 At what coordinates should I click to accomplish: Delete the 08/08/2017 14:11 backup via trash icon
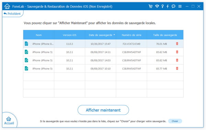click(177, 52)
